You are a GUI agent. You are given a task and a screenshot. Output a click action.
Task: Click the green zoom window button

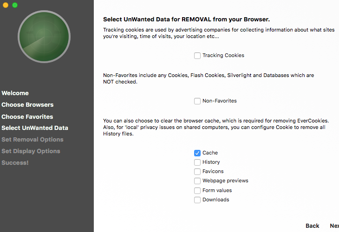(15, 5)
